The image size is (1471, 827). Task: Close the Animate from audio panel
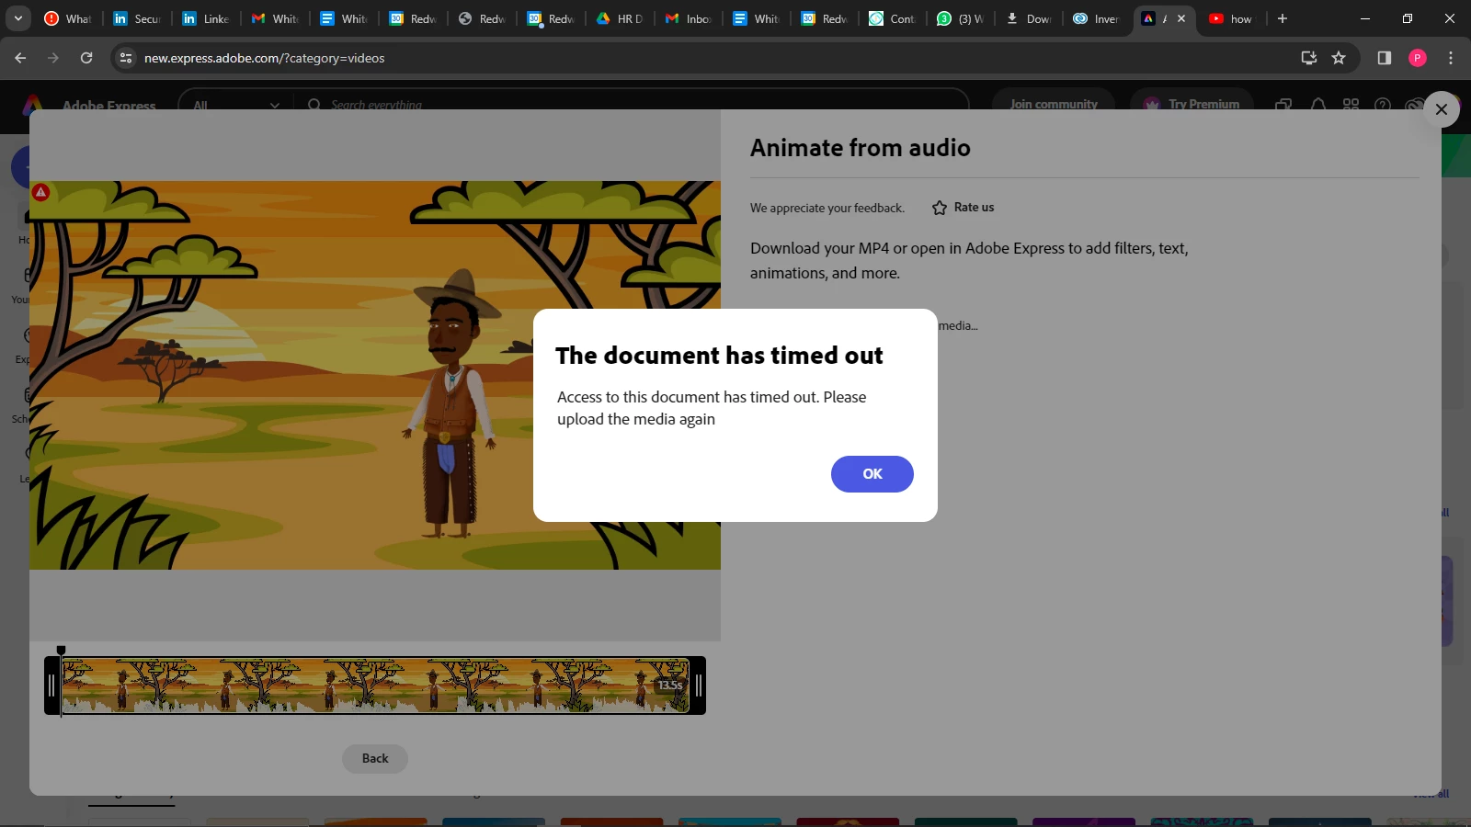coord(1441,109)
